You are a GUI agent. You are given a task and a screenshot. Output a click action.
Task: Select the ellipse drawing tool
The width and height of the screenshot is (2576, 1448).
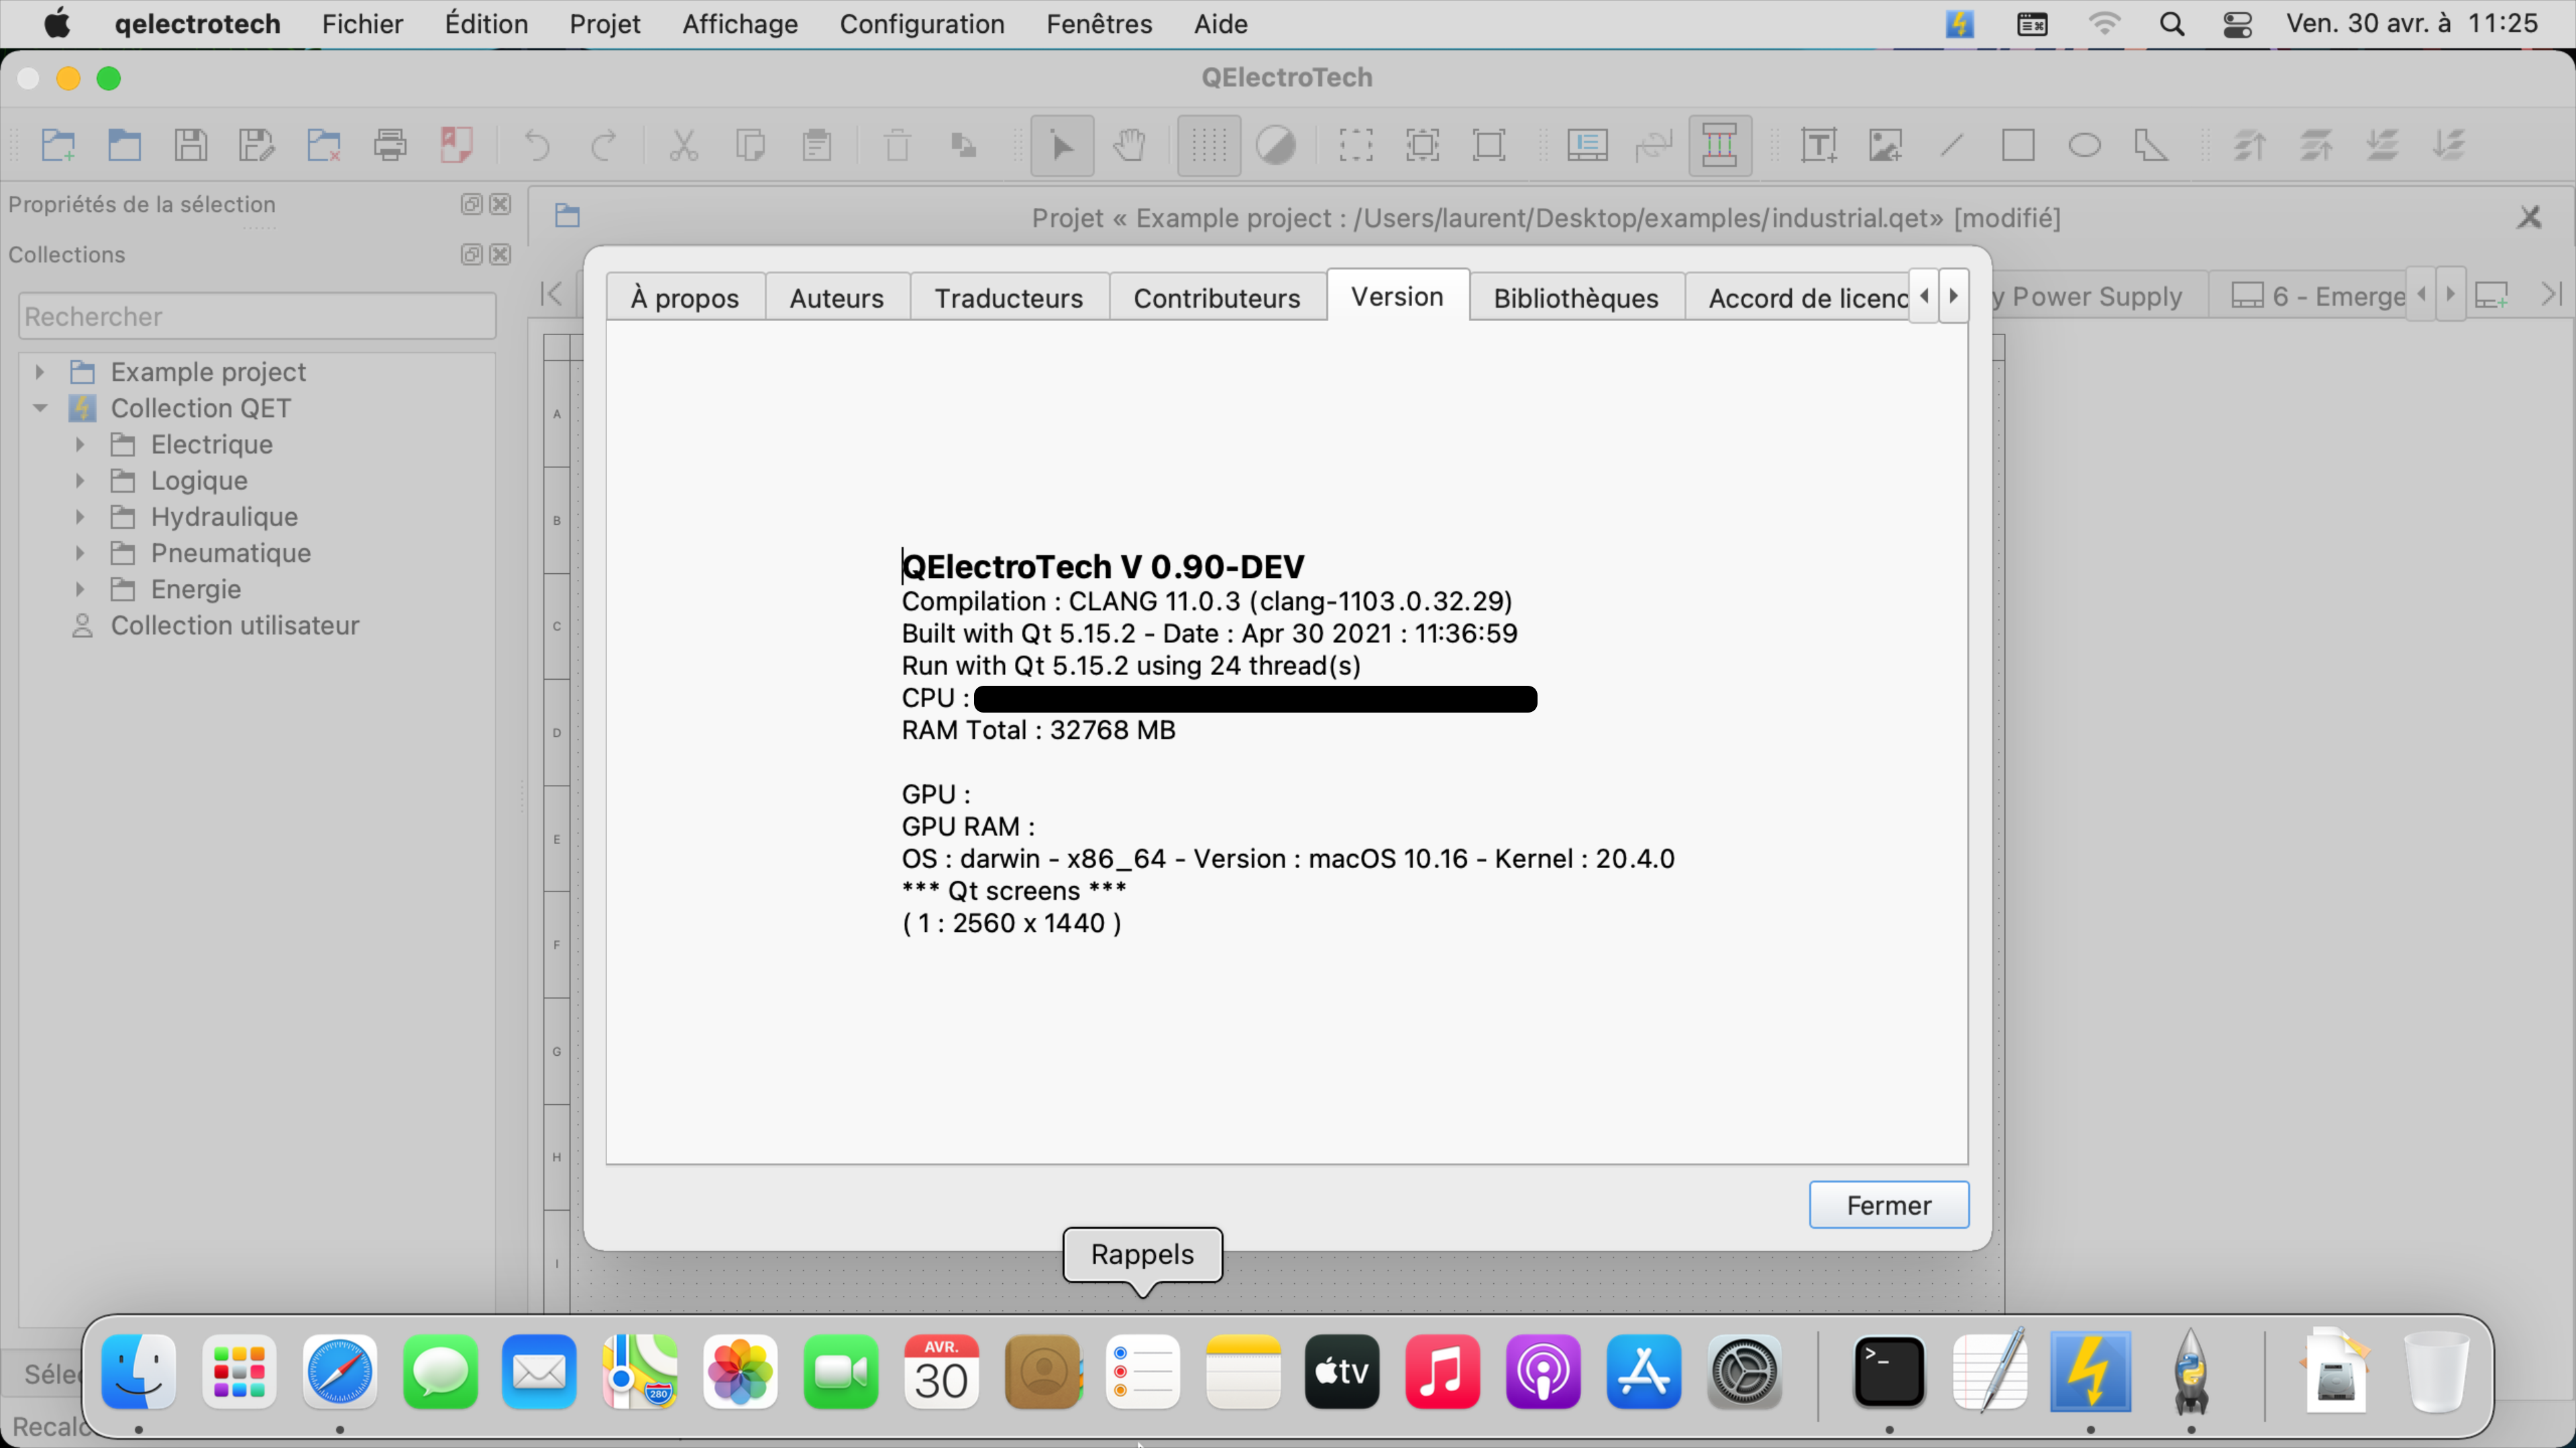tap(2085, 146)
